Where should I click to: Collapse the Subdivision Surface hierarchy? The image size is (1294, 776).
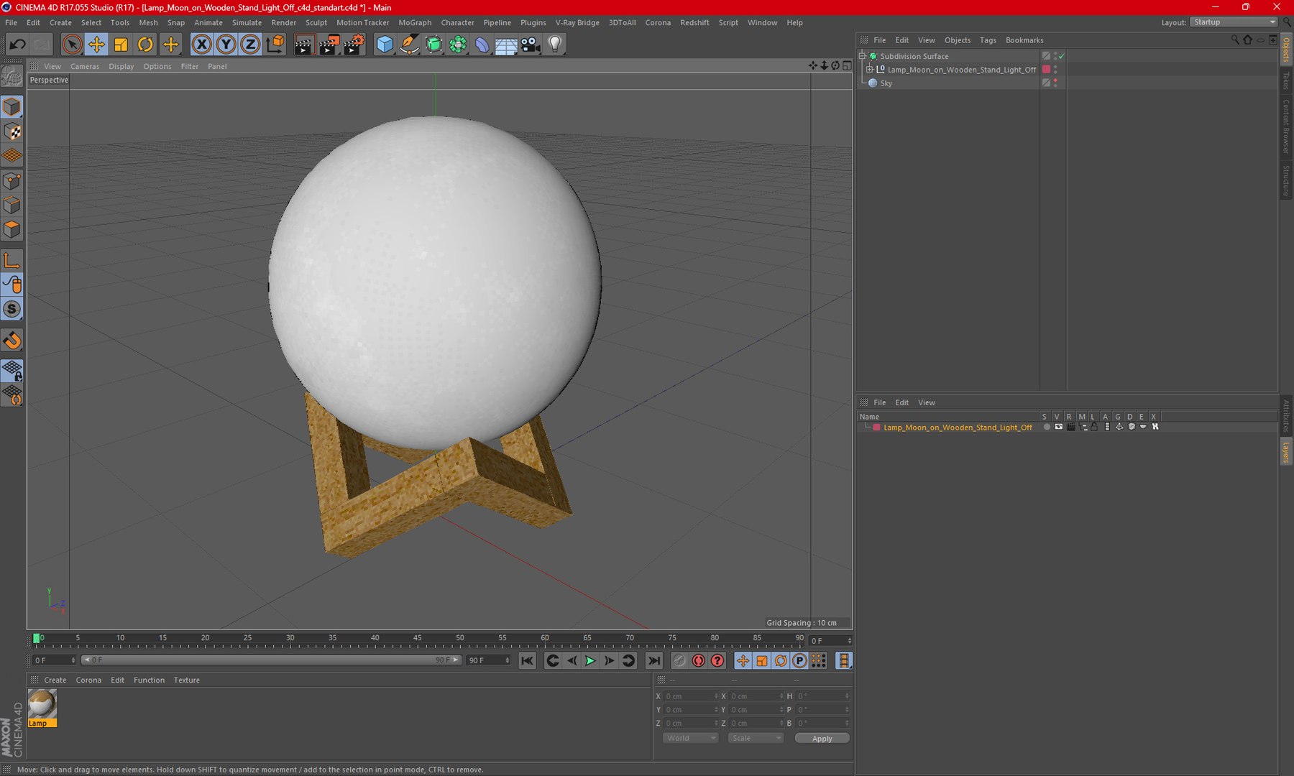coord(862,56)
